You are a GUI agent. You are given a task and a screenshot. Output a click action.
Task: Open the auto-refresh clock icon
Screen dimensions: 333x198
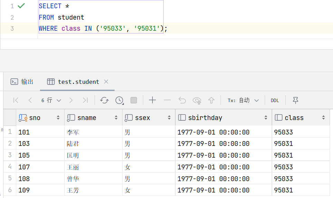click(x=119, y=100)
